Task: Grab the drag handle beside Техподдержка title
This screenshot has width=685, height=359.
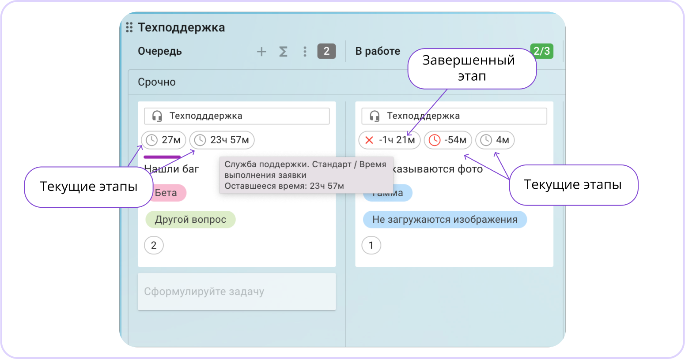Action: pos(129,27)
